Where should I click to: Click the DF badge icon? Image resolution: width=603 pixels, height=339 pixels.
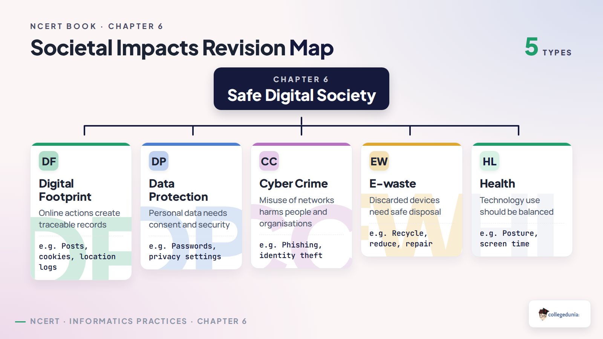pyautogui.click(x=49, y=161)
